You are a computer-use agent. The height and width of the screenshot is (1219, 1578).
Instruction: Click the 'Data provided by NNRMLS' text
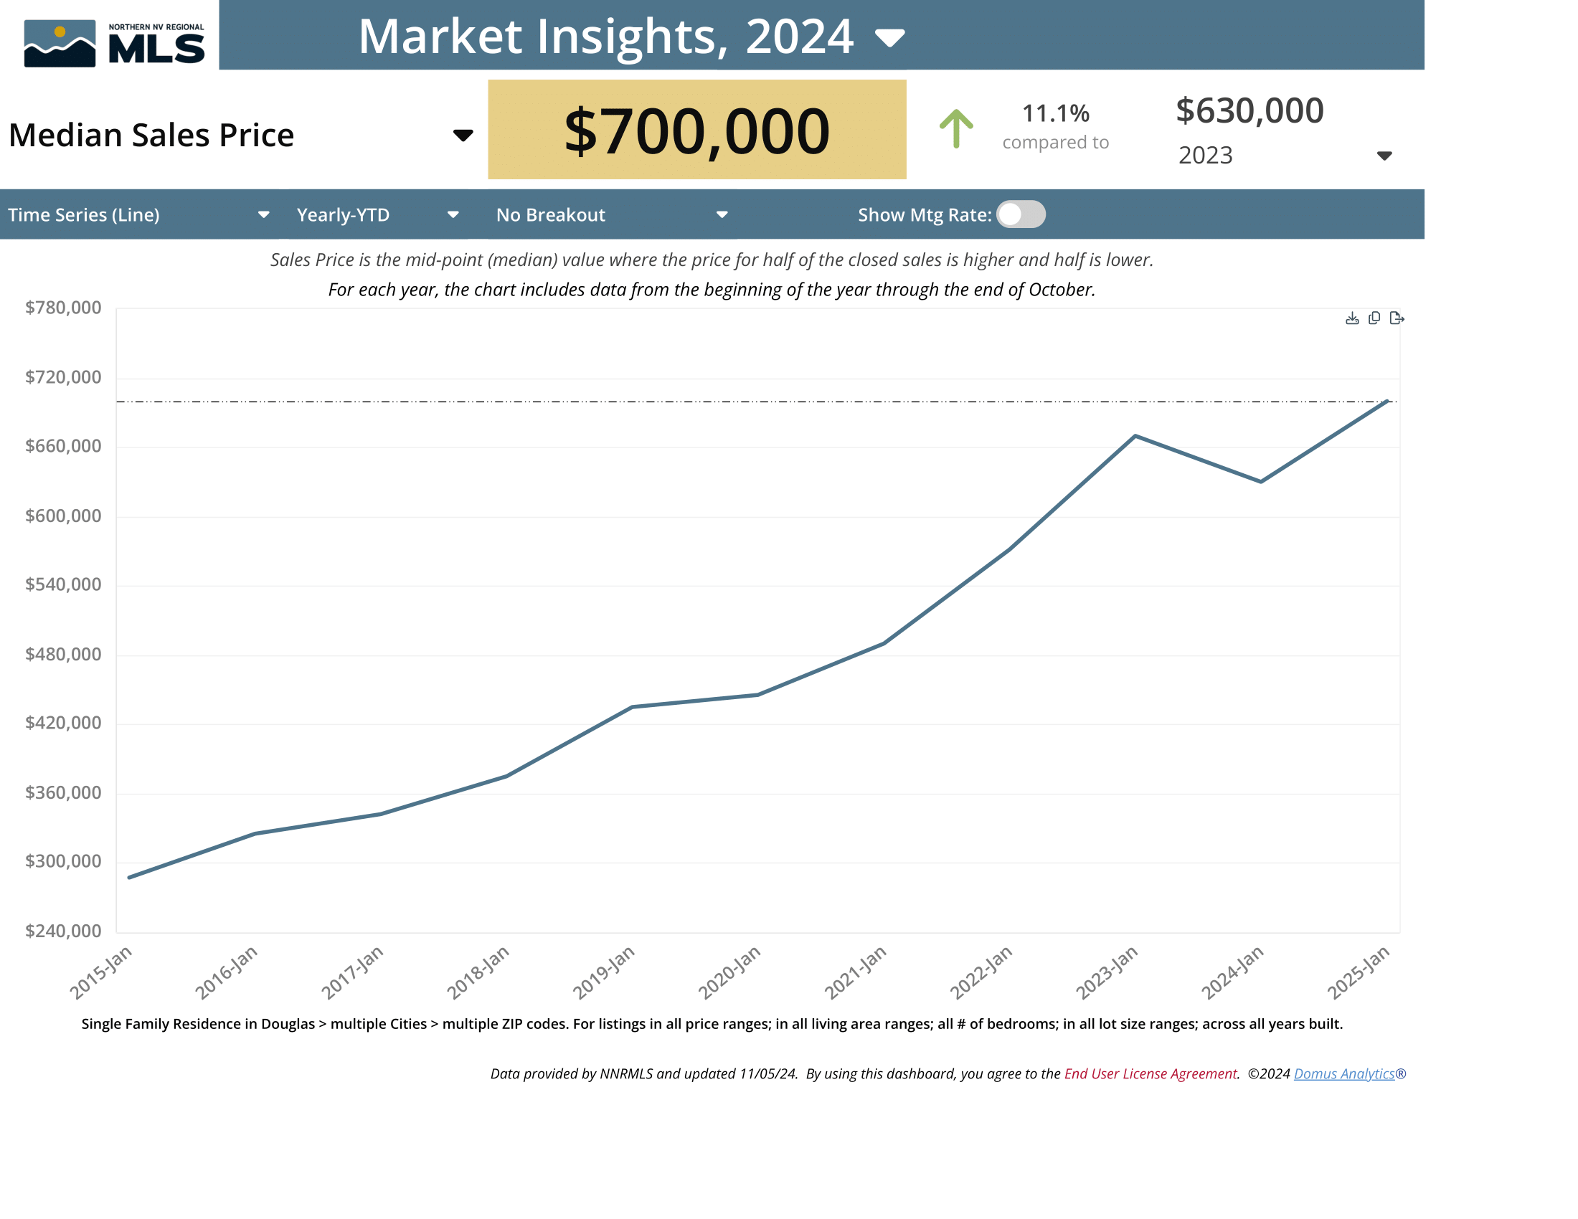pyautogui.click(x=574, y=1073)
